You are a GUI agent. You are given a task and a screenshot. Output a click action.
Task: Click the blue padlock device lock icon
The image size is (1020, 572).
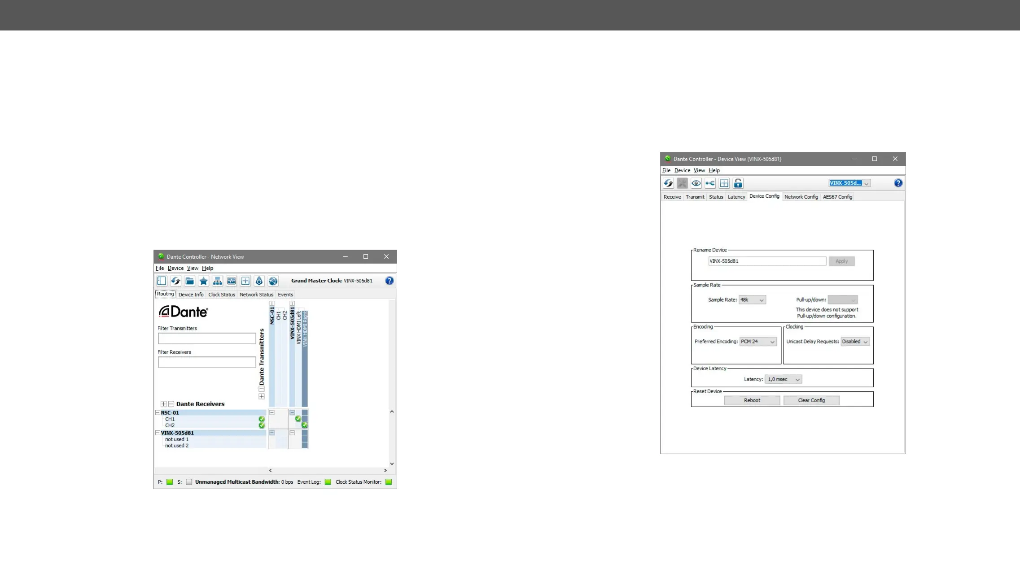tap(738, 183)
